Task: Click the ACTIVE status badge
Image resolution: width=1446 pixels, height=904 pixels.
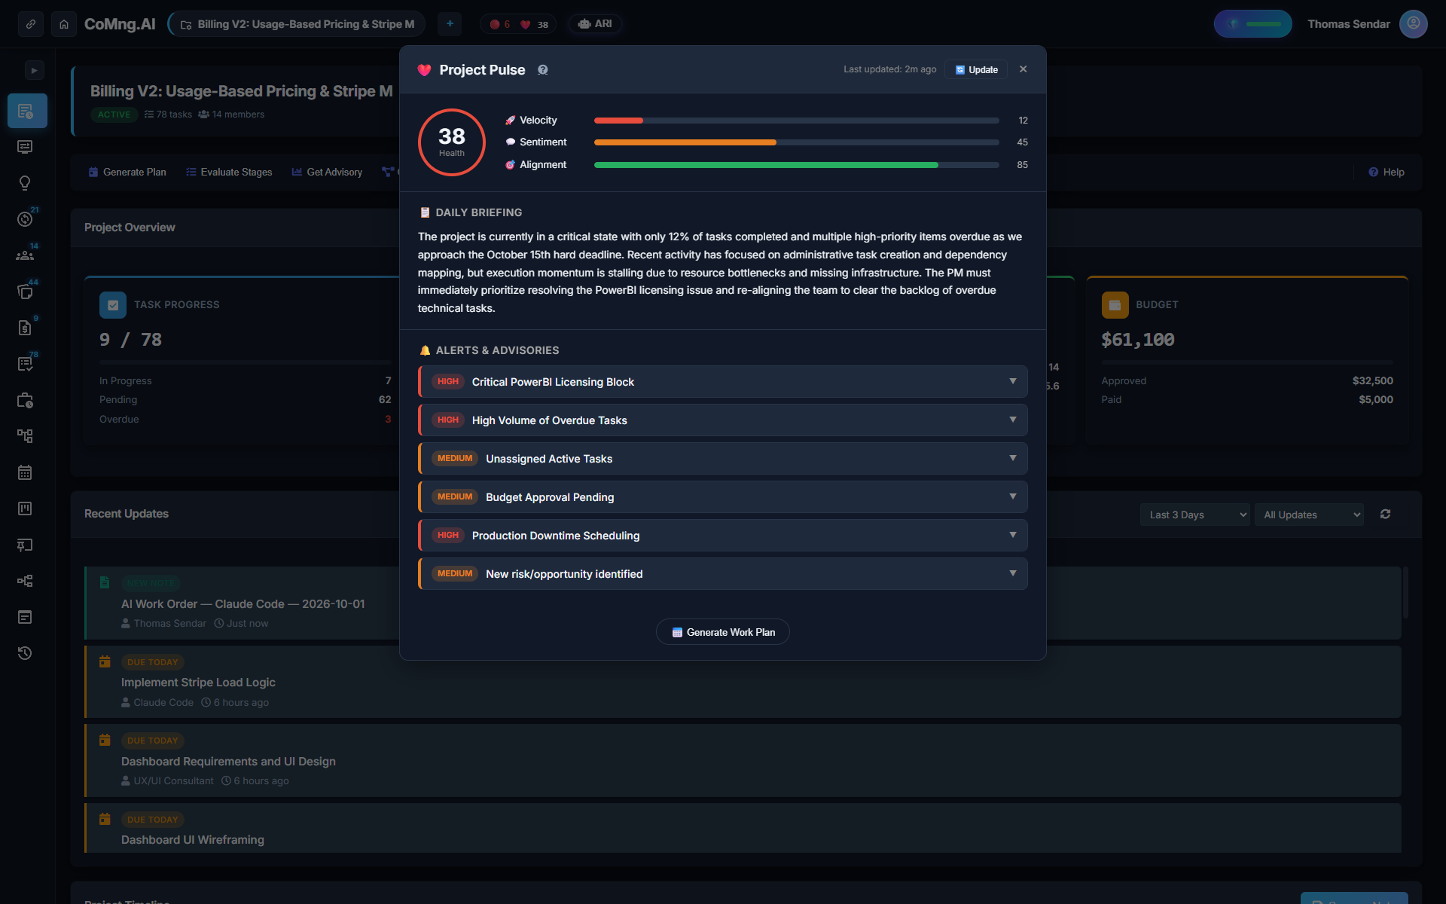Action: point(114,115)
